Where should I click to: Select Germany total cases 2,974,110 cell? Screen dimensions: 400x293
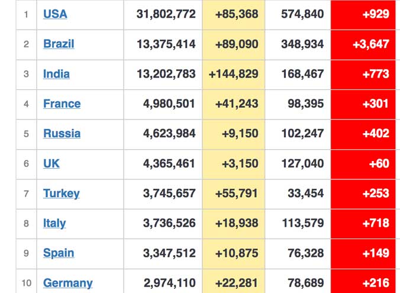pyautogui.click(x=163, y=281)
